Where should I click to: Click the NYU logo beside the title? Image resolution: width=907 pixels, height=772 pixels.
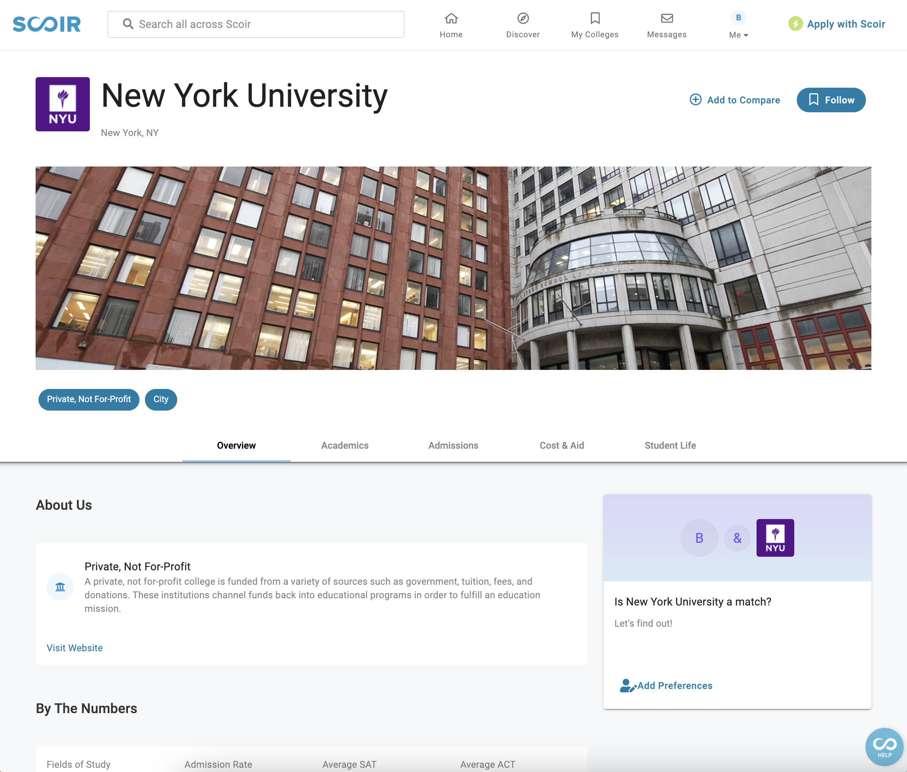pyautogui.click(x=63, y=104)
